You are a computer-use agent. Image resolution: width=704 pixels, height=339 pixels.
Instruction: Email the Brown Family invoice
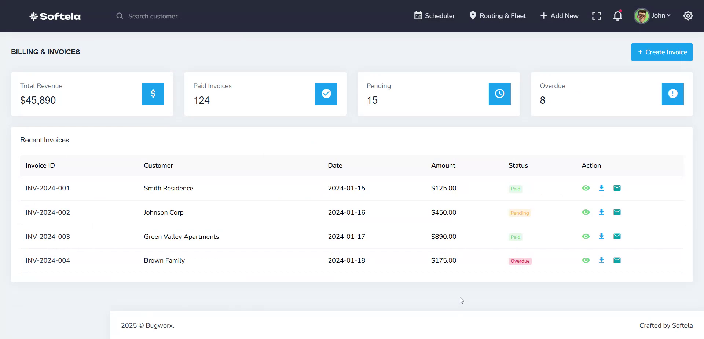[617, 260]
